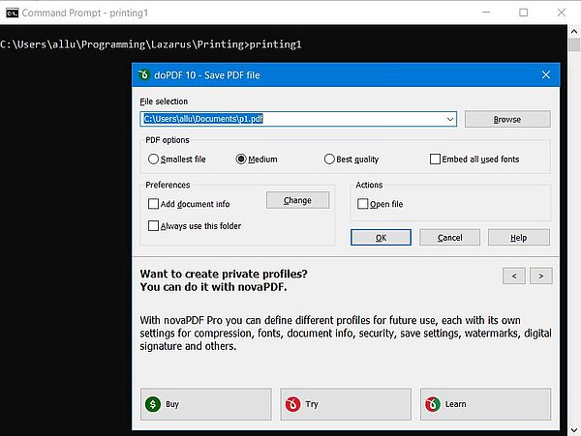The height and width of the screenshot is (436, 581).
Task: Click the Command Prompt window icon
Action: [x=12, y=13]
